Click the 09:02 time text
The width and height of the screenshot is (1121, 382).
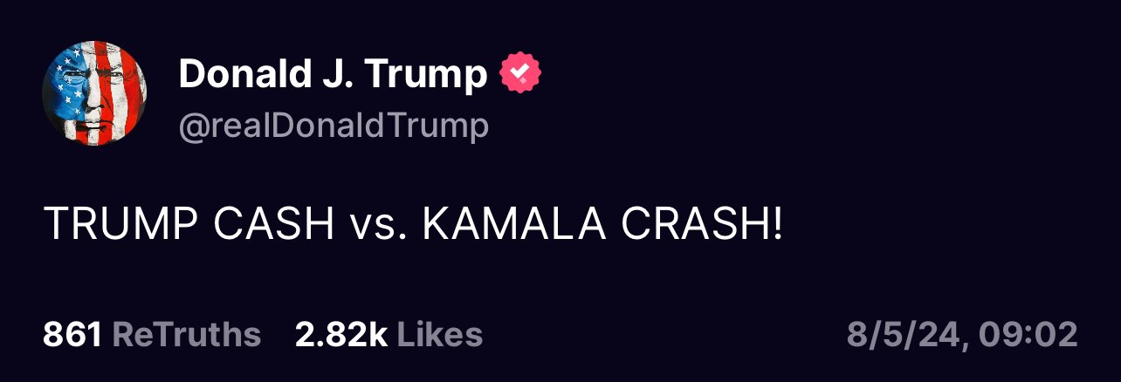pos(1028,336)
